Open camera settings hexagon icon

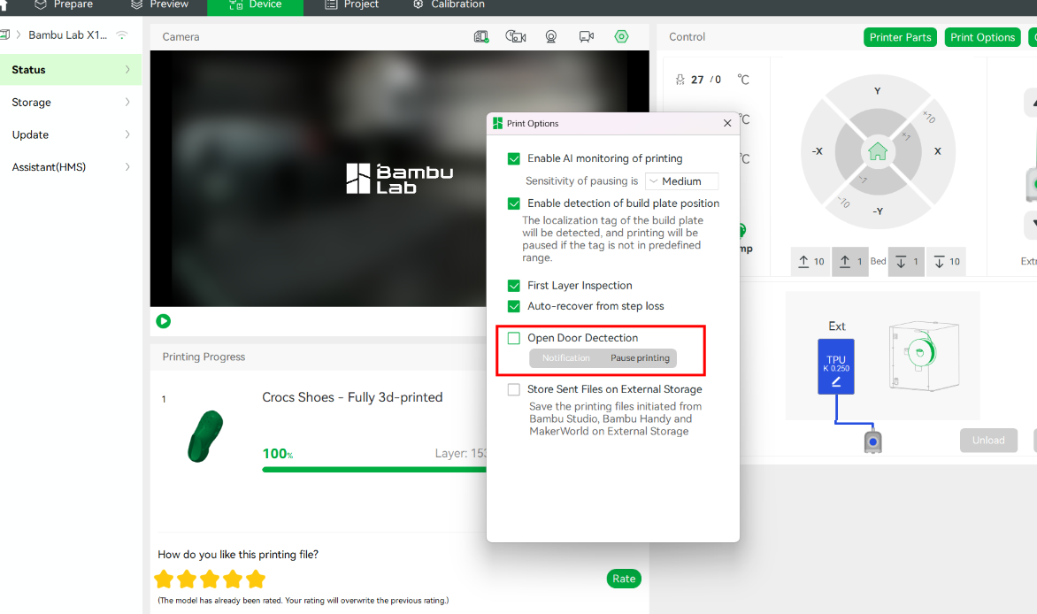[x=621, y=37]
